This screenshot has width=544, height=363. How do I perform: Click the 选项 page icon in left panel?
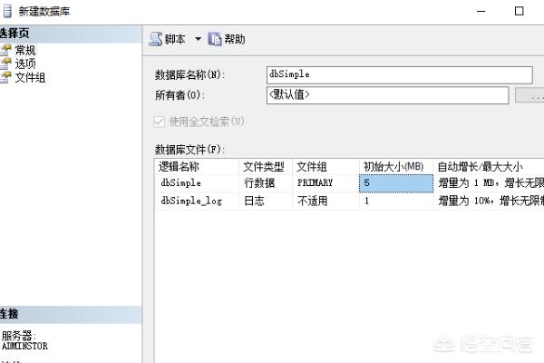[6, 64]
